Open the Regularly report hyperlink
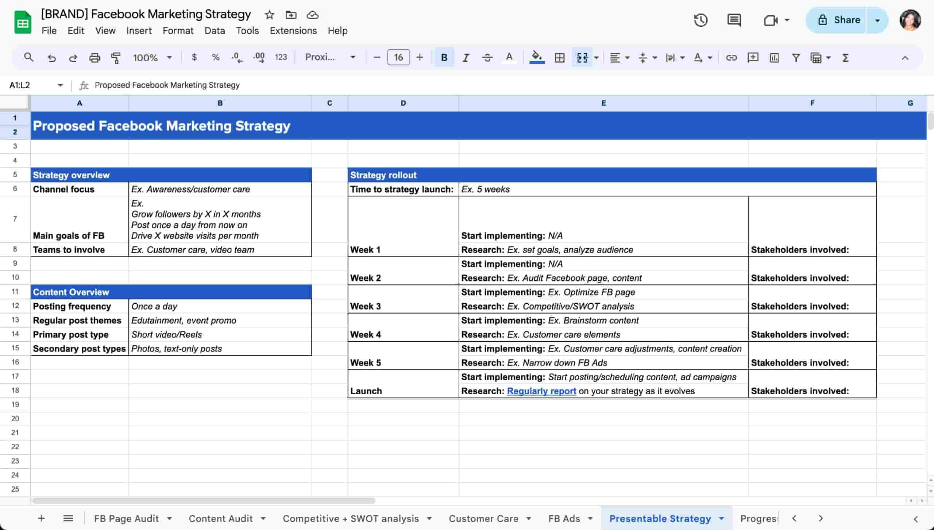 pos(542,391)
